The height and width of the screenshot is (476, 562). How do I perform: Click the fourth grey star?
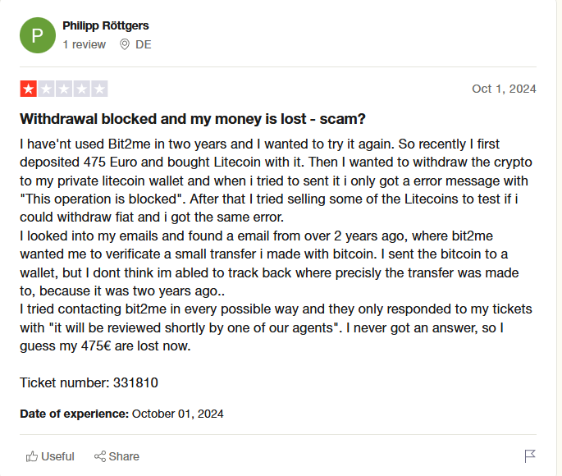[82, 89]
